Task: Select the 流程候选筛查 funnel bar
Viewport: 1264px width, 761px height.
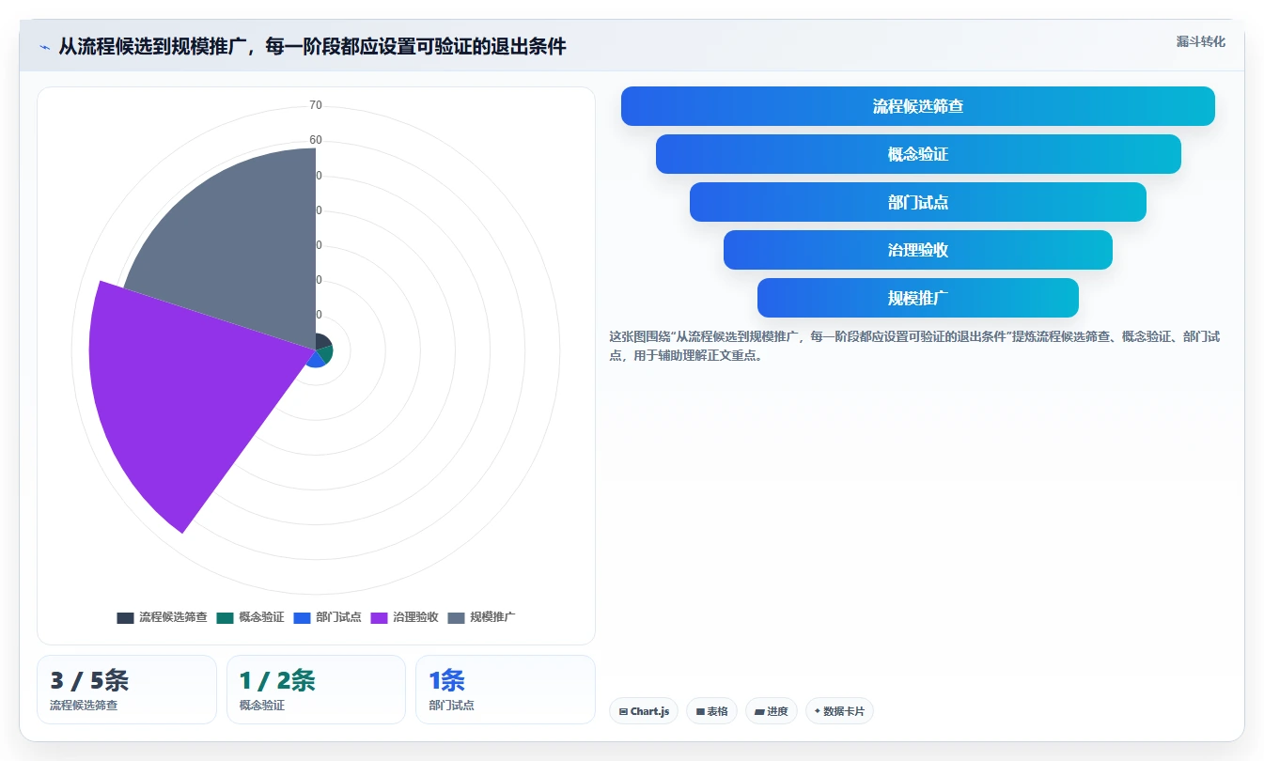Action: [x=918, y=106]
